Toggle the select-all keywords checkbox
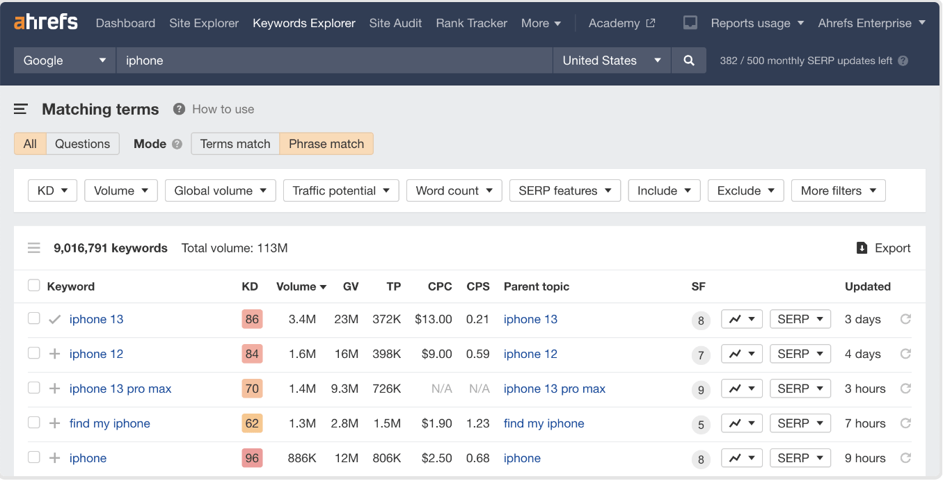This screenshot has height=481, width=943. tap(33, 285)
